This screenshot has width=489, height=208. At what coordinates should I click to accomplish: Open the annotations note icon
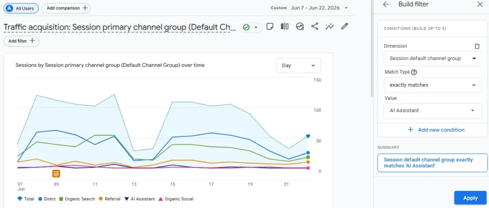point(270,27)
